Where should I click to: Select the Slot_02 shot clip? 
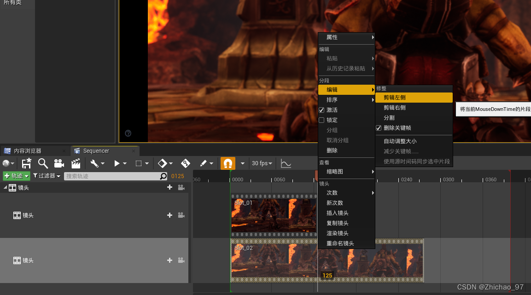coord(327,260)
